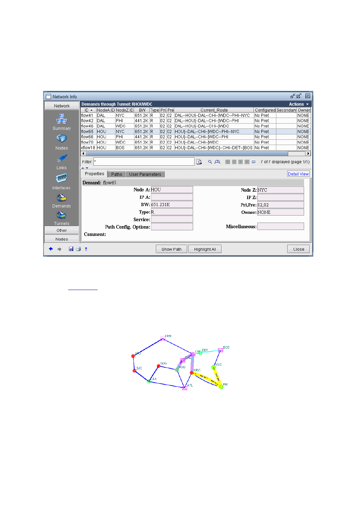Select the bottom Nodes sidebar section
This screenshot has width=355, height=521.
62,239
